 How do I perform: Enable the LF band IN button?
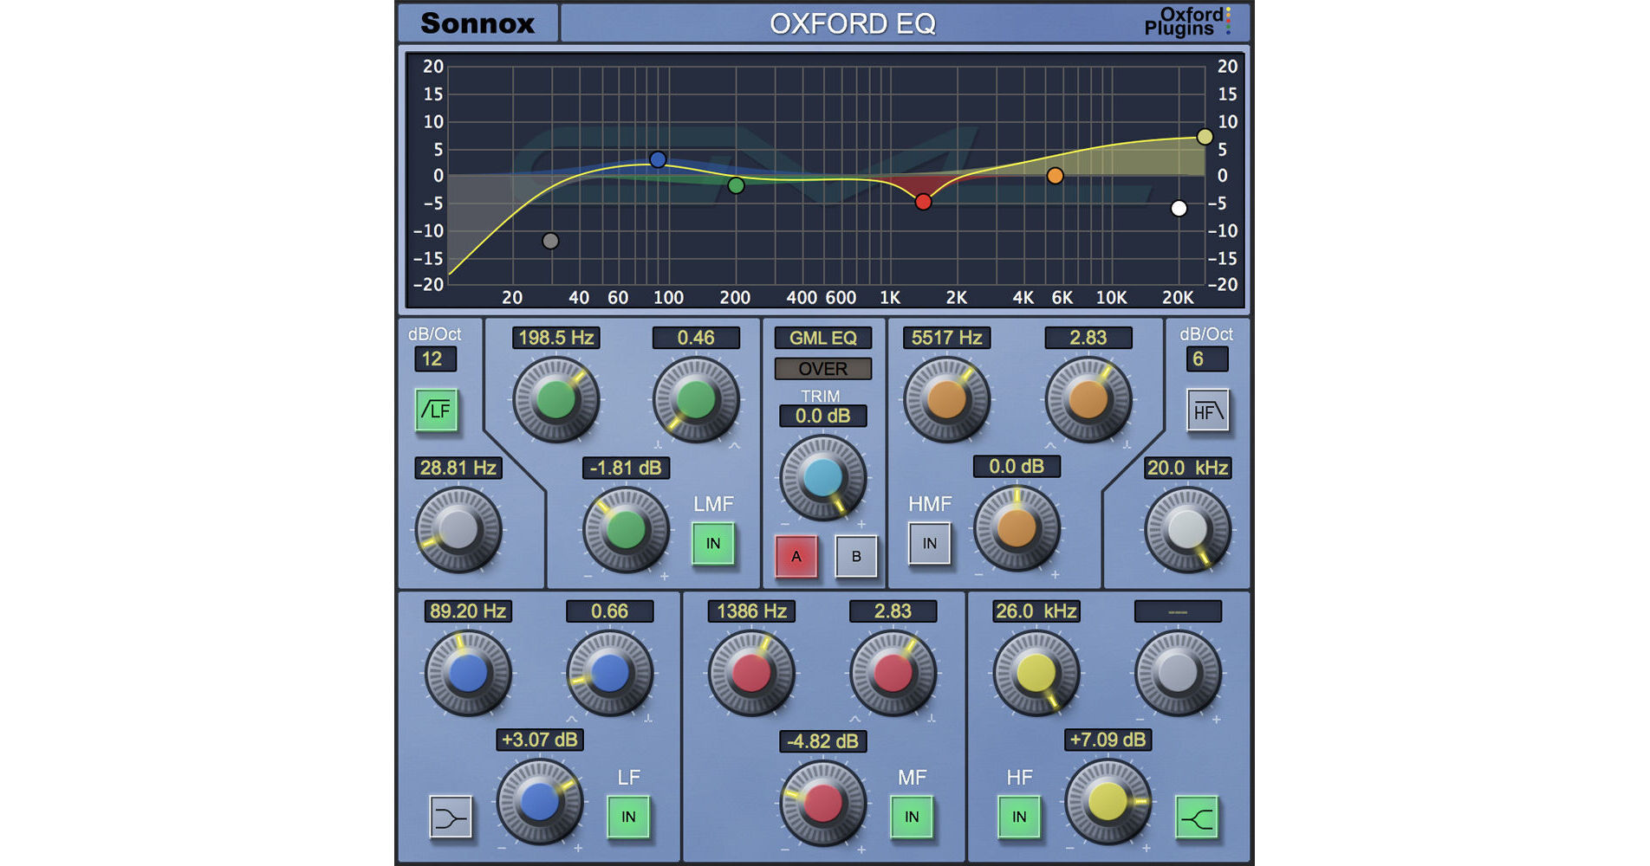(627, 816)
